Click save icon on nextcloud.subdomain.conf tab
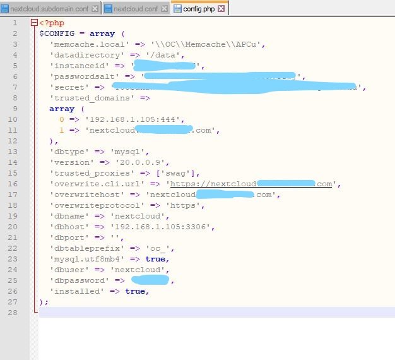Image resolution: width=395 pixels, height=360 pixels. [x=4, y=9]
